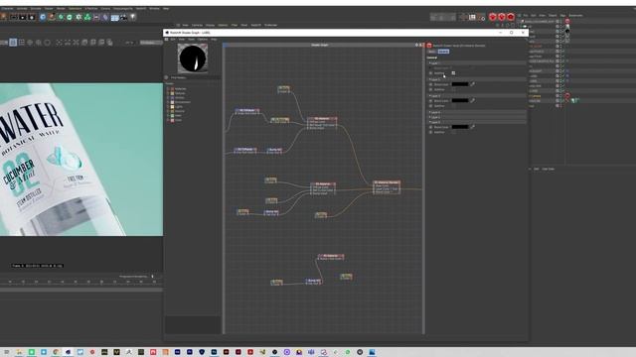Viewport: 636px width, 357px height.
Task: Toggle Layer 6 Additive checkbox
Action: click(453, 132)
